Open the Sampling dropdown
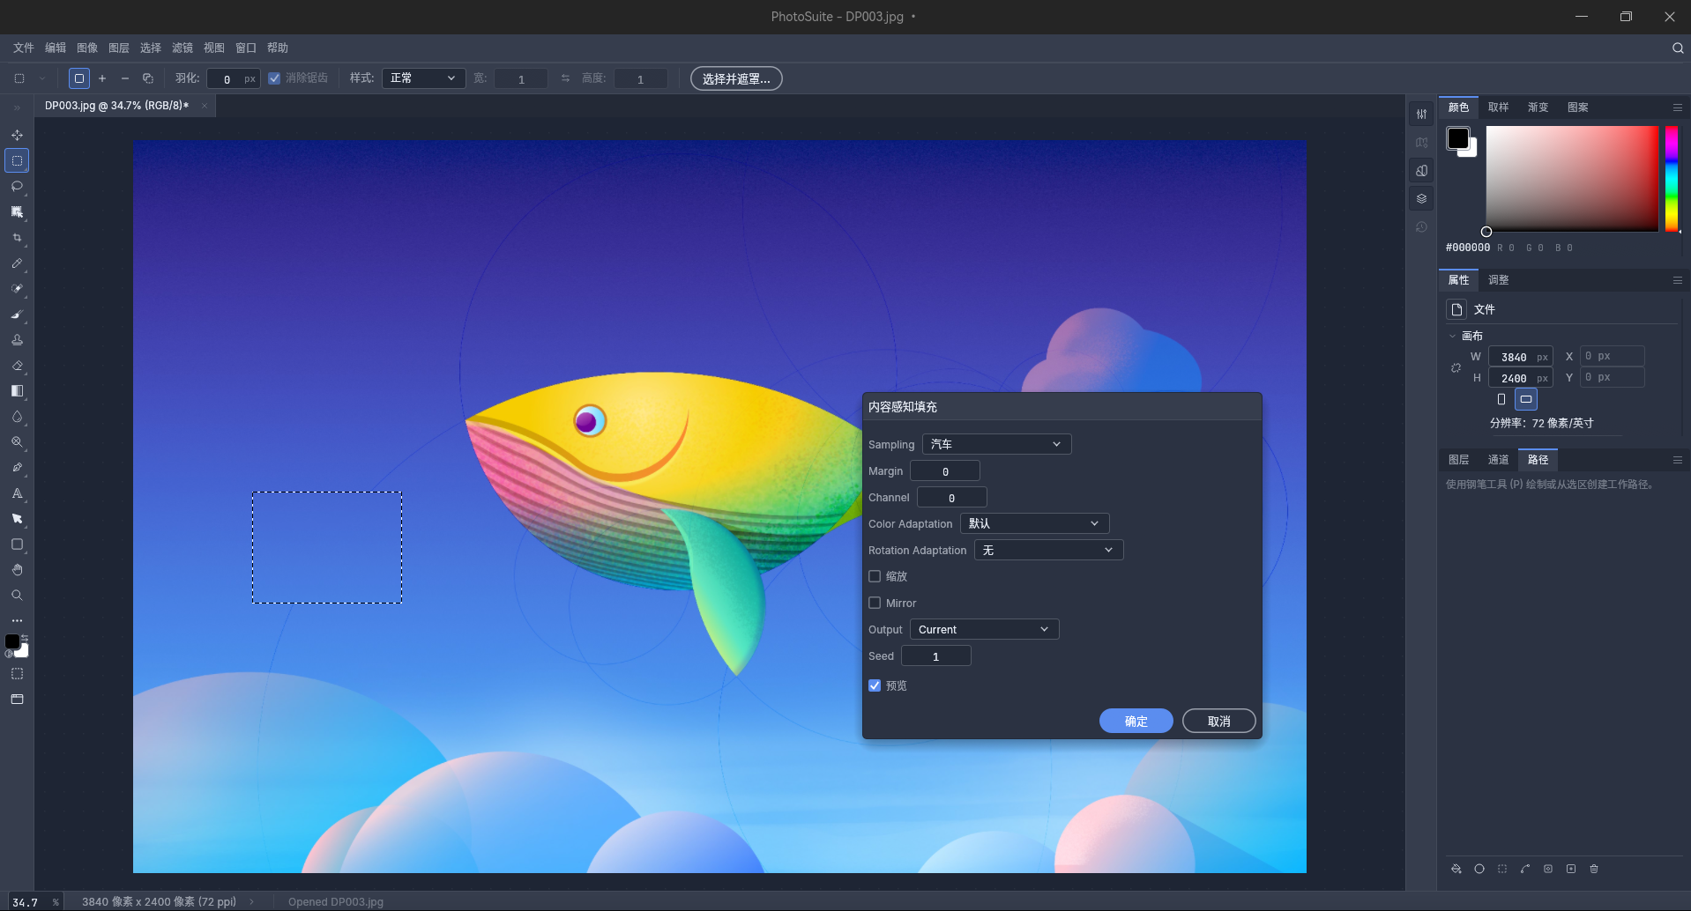The width and height of the screenshot is (1691, 911). 996,444
